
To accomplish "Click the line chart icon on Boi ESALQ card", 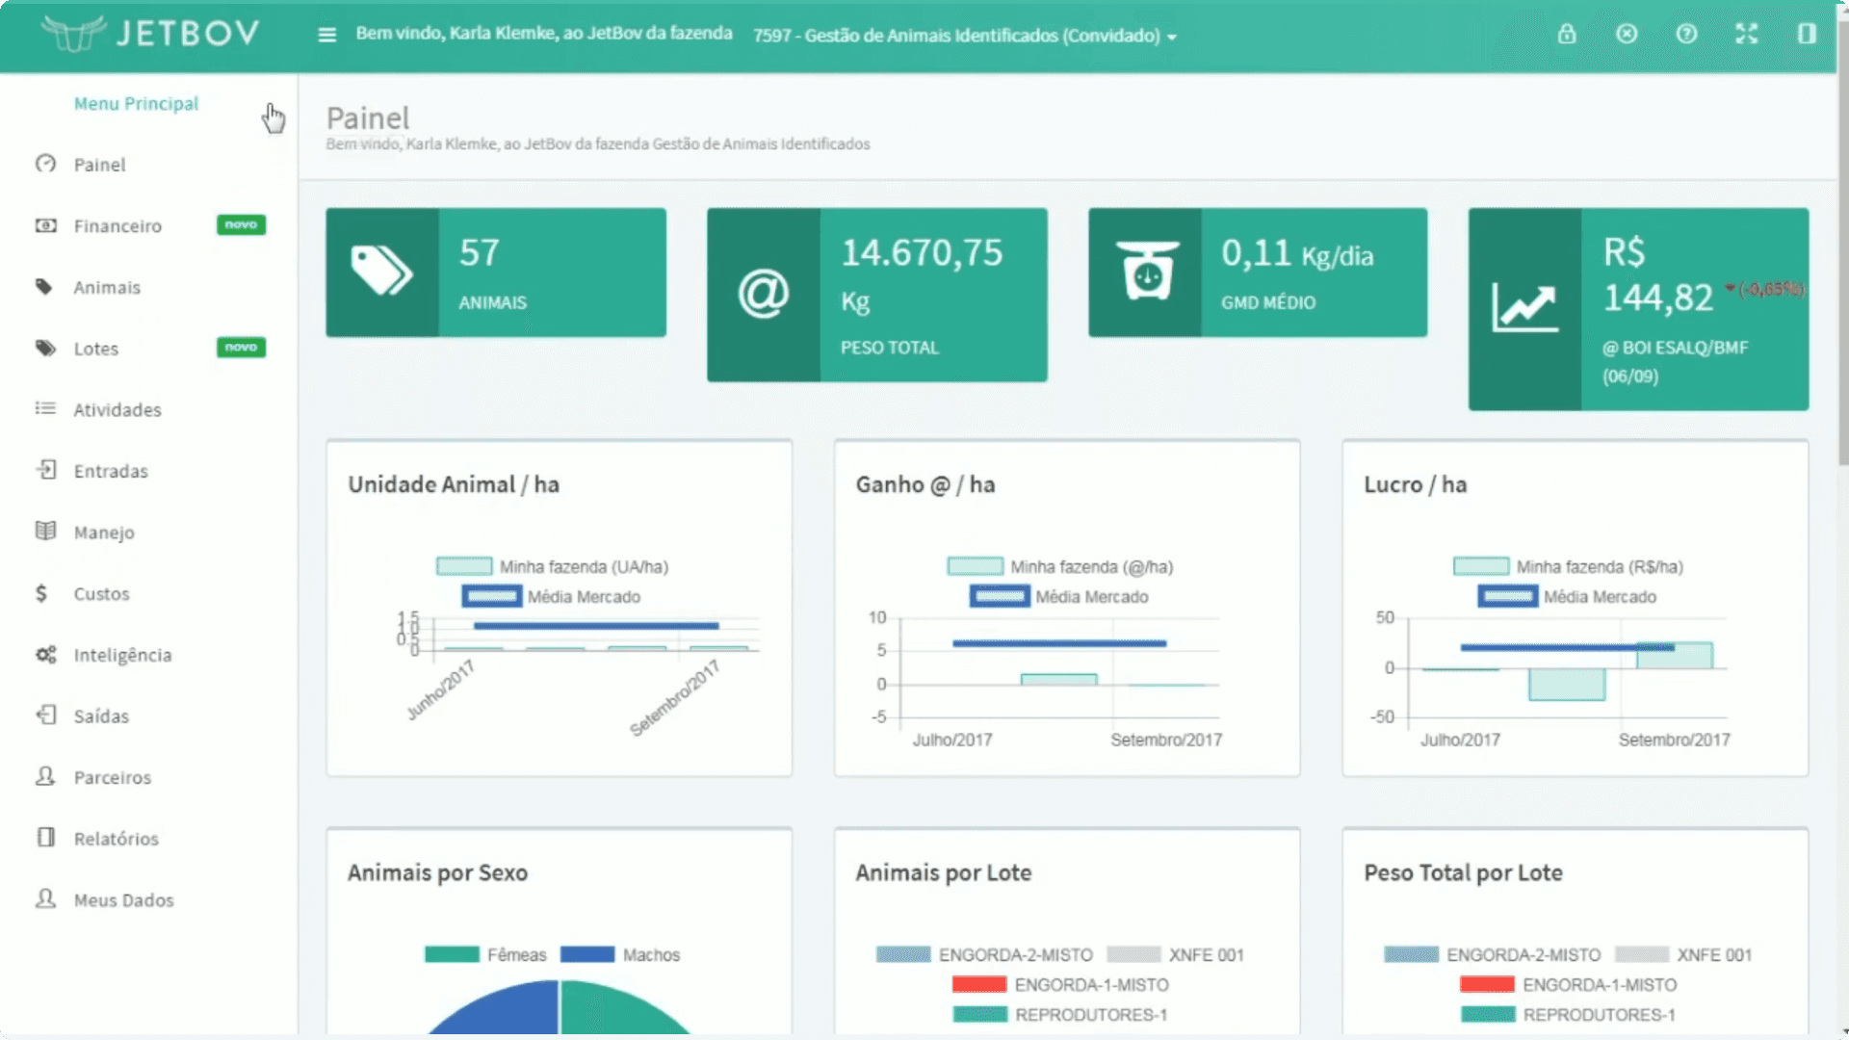I will (1525, 308).
